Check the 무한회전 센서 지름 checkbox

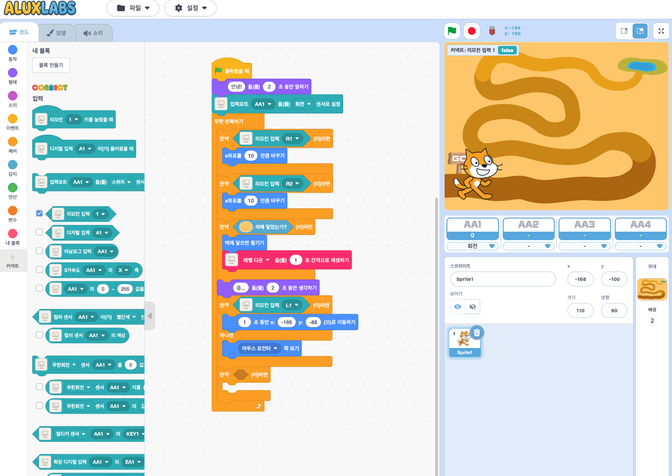(39, 387)
